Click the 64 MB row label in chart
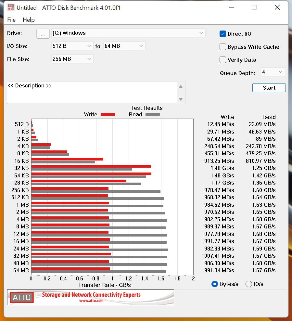292x321 pixels. coord(21,270)
